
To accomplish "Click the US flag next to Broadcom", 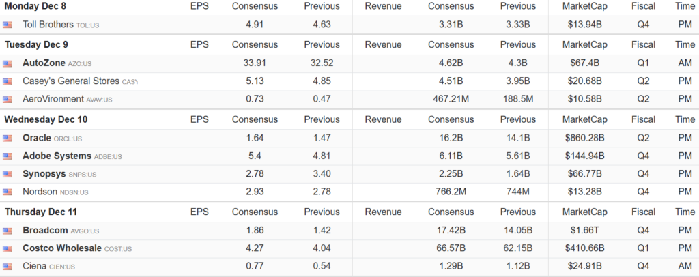I will (8, 231).
